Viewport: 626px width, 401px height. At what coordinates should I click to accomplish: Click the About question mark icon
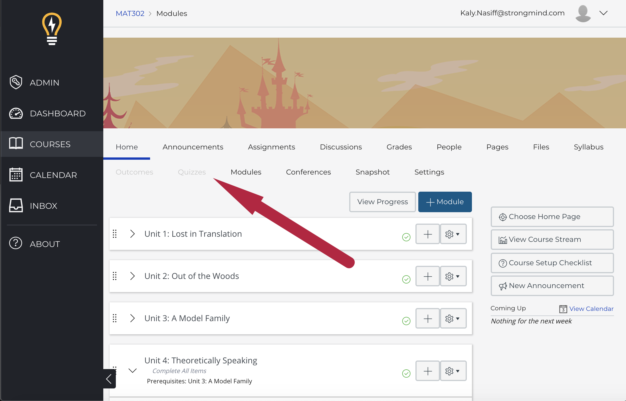(x=16, y=243)
